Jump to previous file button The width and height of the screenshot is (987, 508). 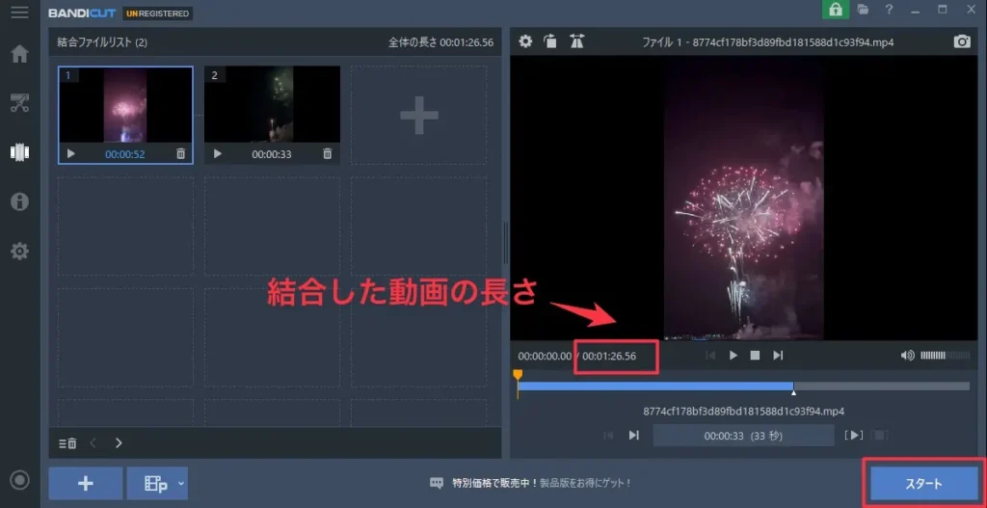[x=608, y=435]
